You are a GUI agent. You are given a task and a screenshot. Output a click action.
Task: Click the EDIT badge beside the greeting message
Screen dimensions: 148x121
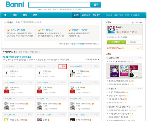tap(125, 37)
